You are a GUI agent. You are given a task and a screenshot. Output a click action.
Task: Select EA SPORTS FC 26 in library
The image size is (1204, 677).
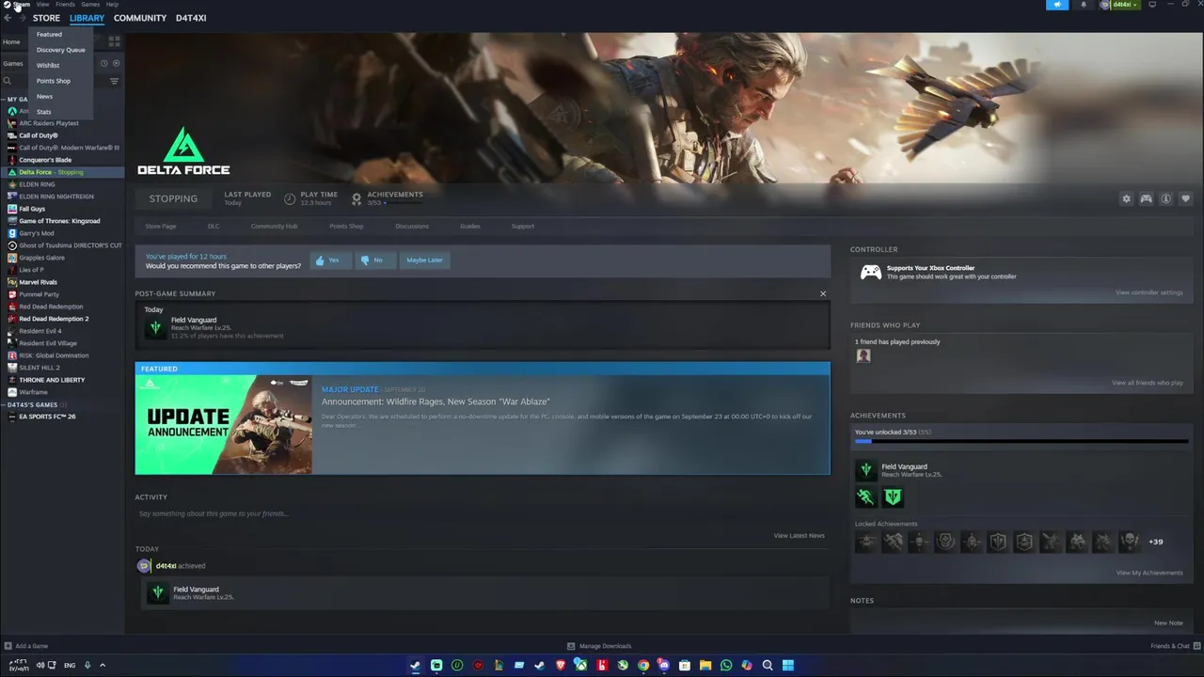point(47,417)
